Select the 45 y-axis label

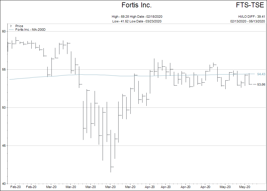[x=4, y=146]
